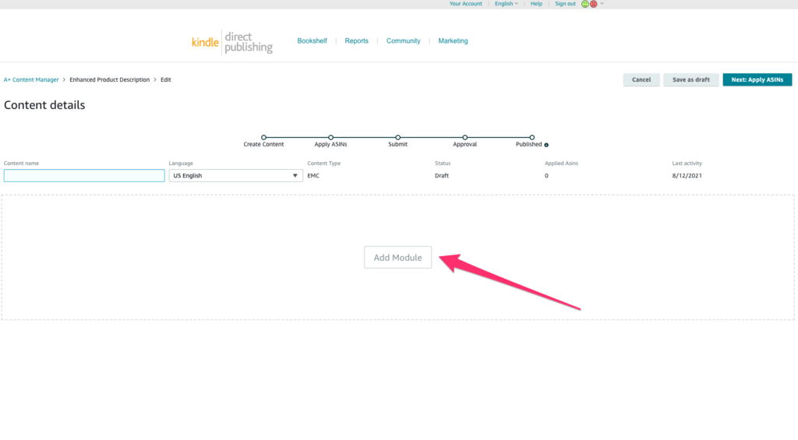
Task: Click the info icon beside Published
Action: (x=546, y=145)
